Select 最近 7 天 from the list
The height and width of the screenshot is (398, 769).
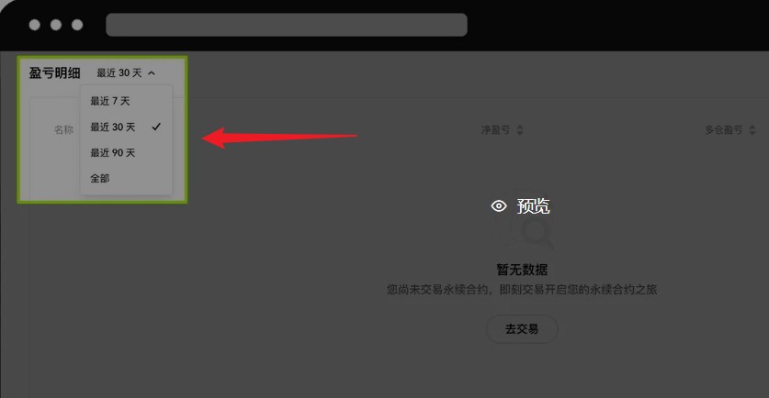[110, 102]
